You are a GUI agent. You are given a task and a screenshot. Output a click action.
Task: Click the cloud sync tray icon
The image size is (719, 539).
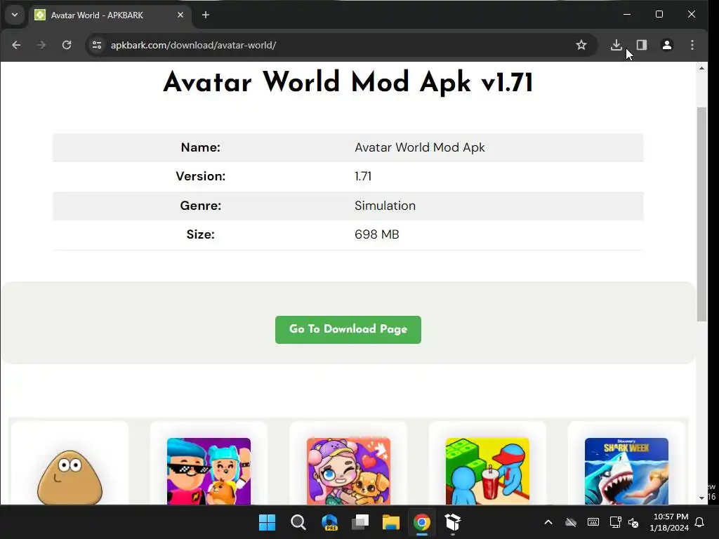pos(571,522)
